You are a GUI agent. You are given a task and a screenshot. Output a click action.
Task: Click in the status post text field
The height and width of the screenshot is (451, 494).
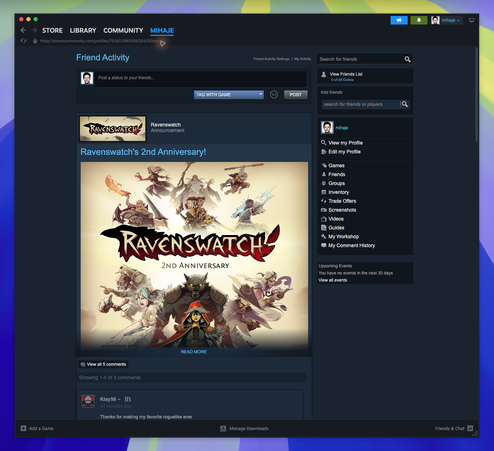tap(201, 80)
